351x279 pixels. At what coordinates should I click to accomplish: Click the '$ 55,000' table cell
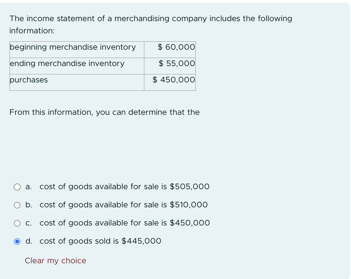pos(170,66)
